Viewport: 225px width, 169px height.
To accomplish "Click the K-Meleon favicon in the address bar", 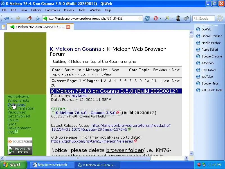I will [x=45, y=18].
